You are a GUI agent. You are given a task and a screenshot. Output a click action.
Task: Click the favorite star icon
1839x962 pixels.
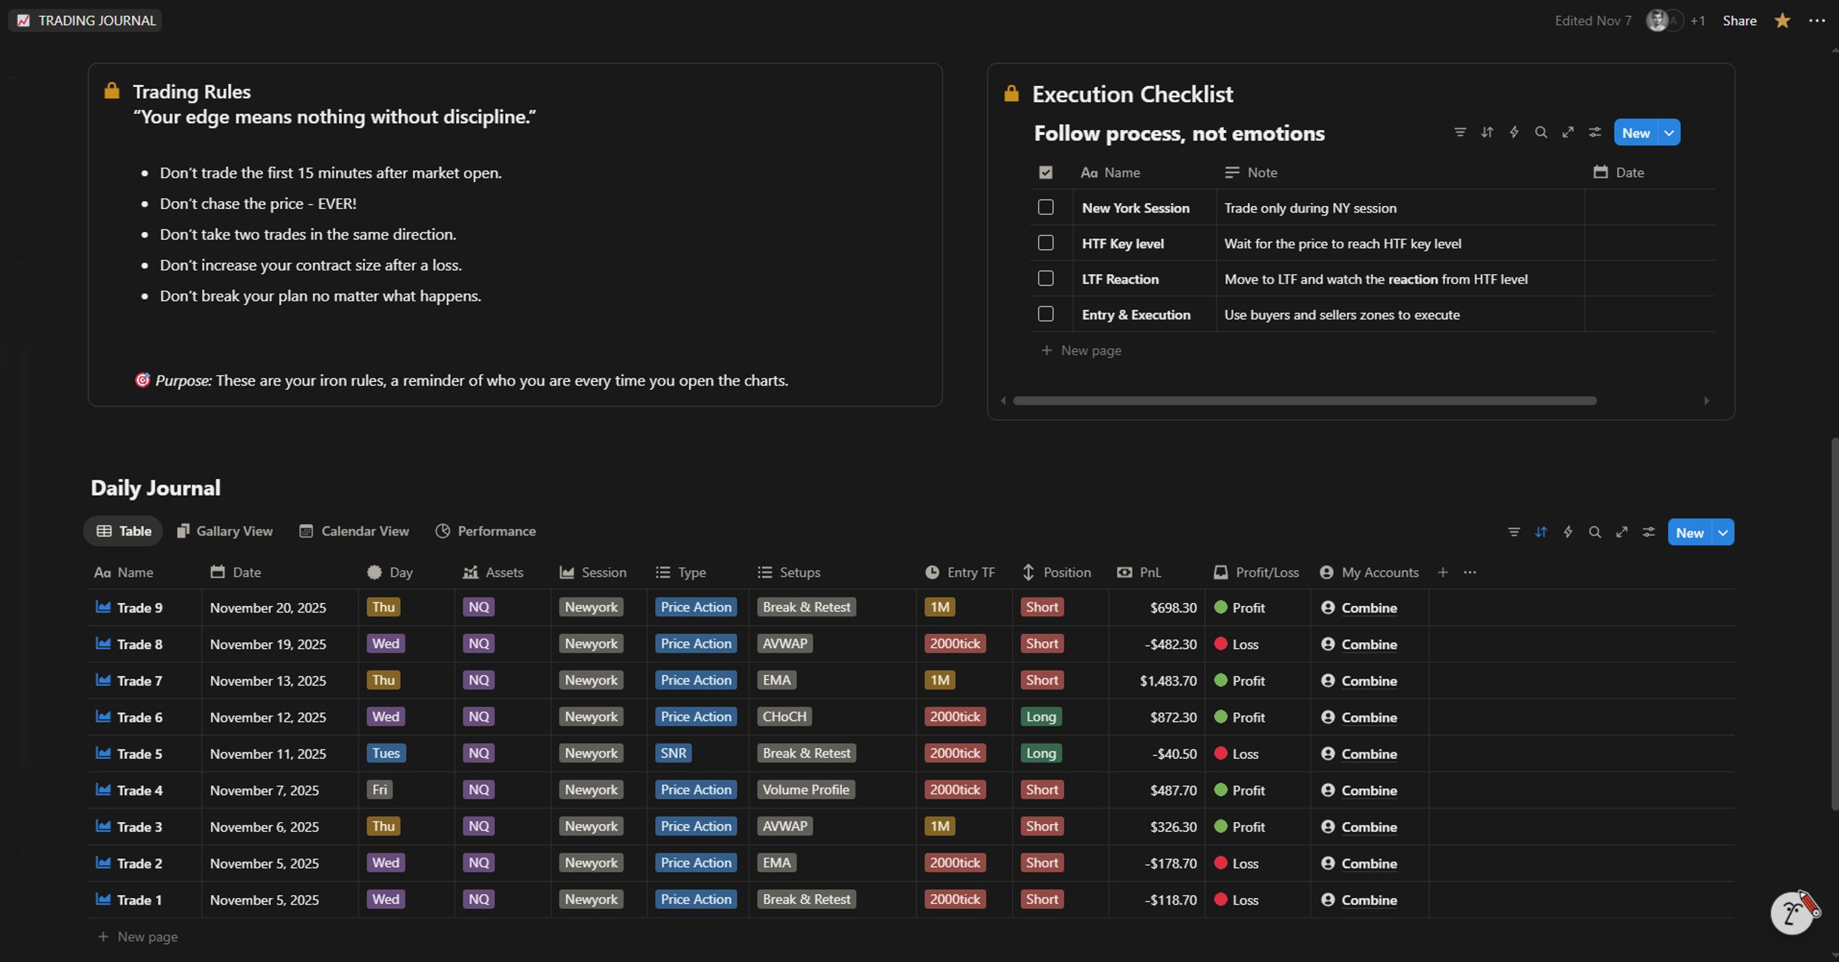(1782, 21)
